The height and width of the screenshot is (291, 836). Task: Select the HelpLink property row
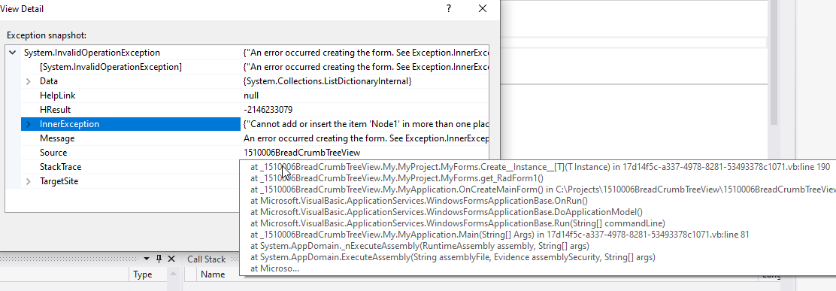click(255, 96)
